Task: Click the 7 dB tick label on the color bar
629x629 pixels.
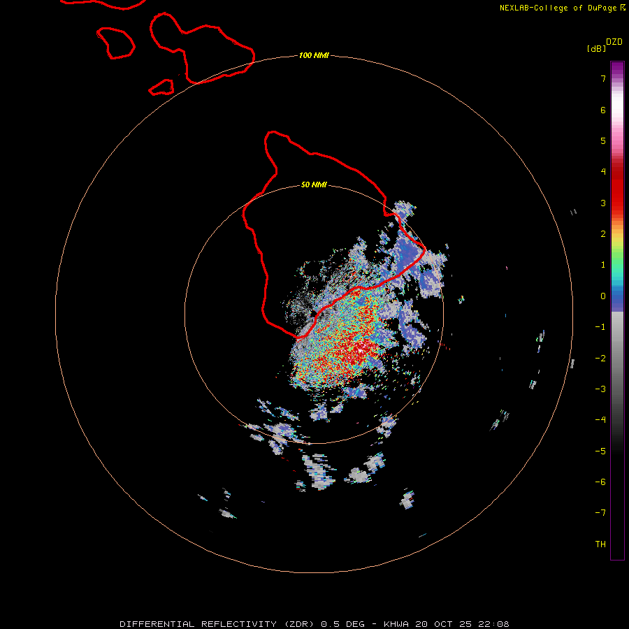Action: point(603,78)
